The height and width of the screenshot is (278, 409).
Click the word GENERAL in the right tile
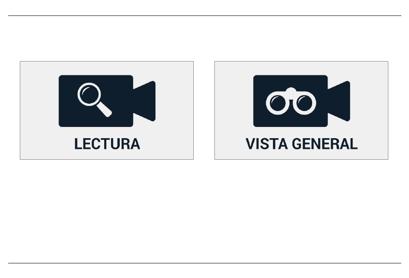pos(325,144)
